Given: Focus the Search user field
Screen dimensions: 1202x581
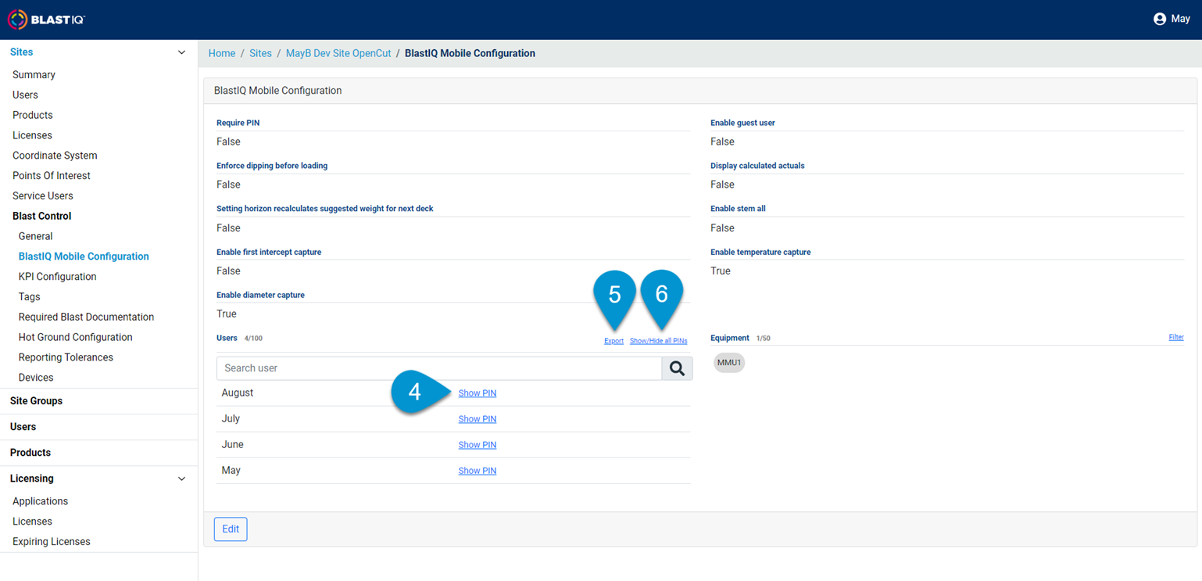Looking at the screenshot, I should click(x=439, y=368).
